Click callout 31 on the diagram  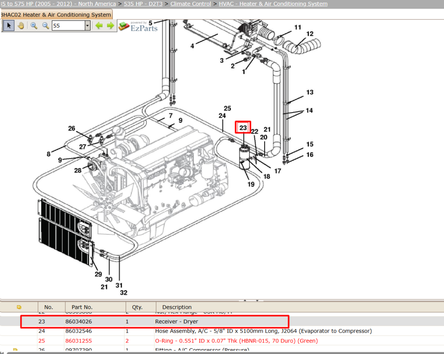point(119,285)
